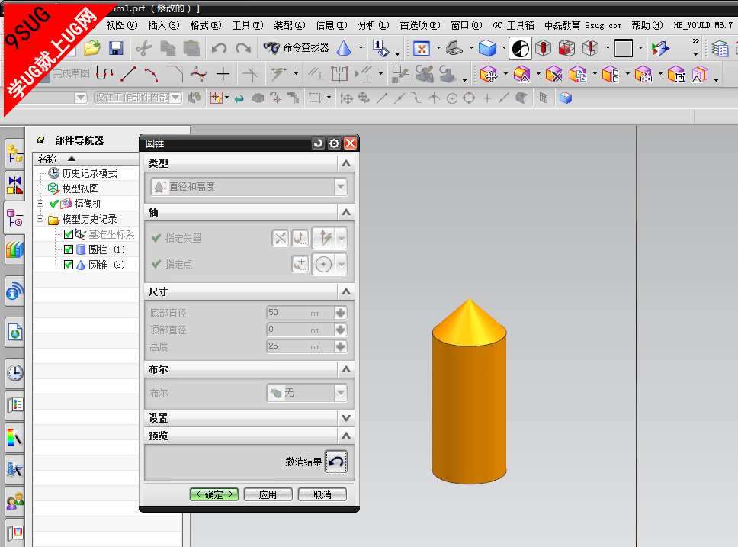Select the sketch Arc tool

[152, 74]
